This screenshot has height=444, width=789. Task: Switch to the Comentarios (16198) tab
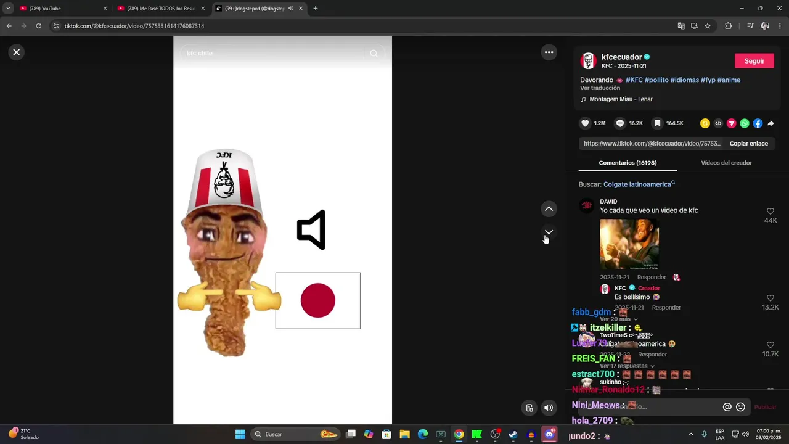(x=628, y=163)
